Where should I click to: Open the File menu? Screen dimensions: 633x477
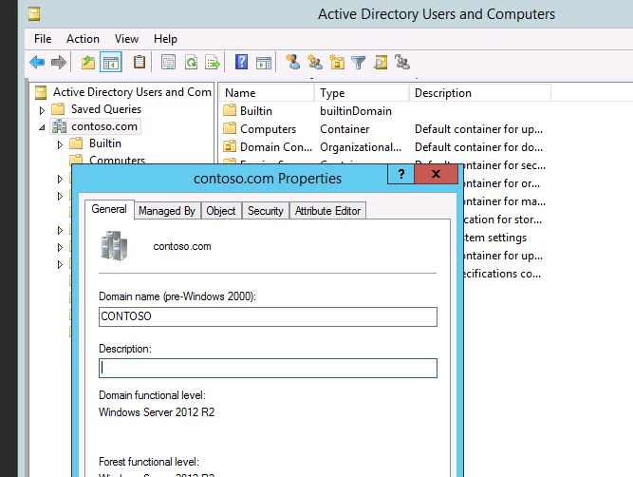(x=43, y=39)
